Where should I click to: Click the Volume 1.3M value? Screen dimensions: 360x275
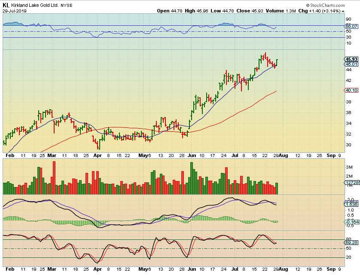point(281,11)
